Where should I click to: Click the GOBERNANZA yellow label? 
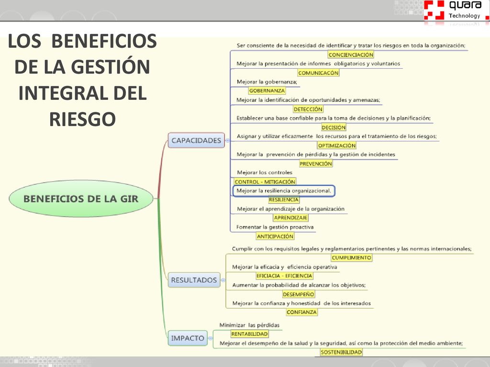pyautogui.click(x=267, y=91)
